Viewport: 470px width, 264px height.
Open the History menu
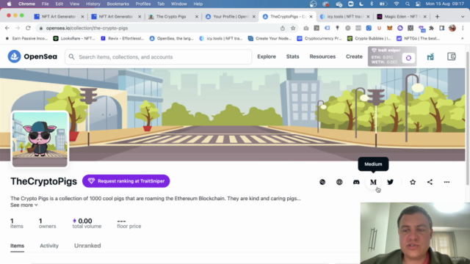(x=93, y=4)
